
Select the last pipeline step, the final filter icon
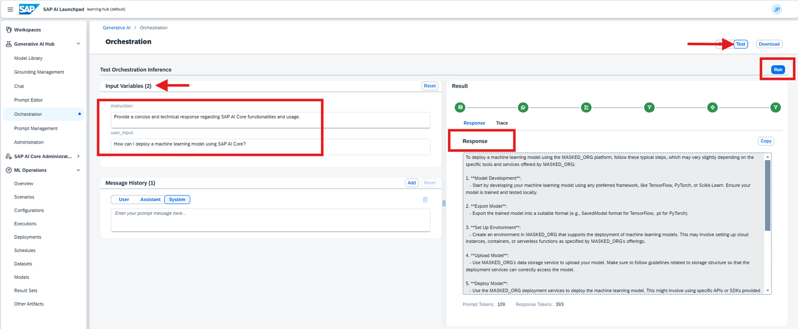tap(776, 107)
